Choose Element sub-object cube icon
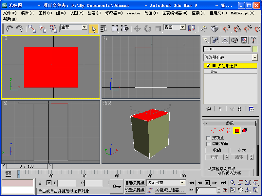 pyautogui.click(x=245, y=131)
